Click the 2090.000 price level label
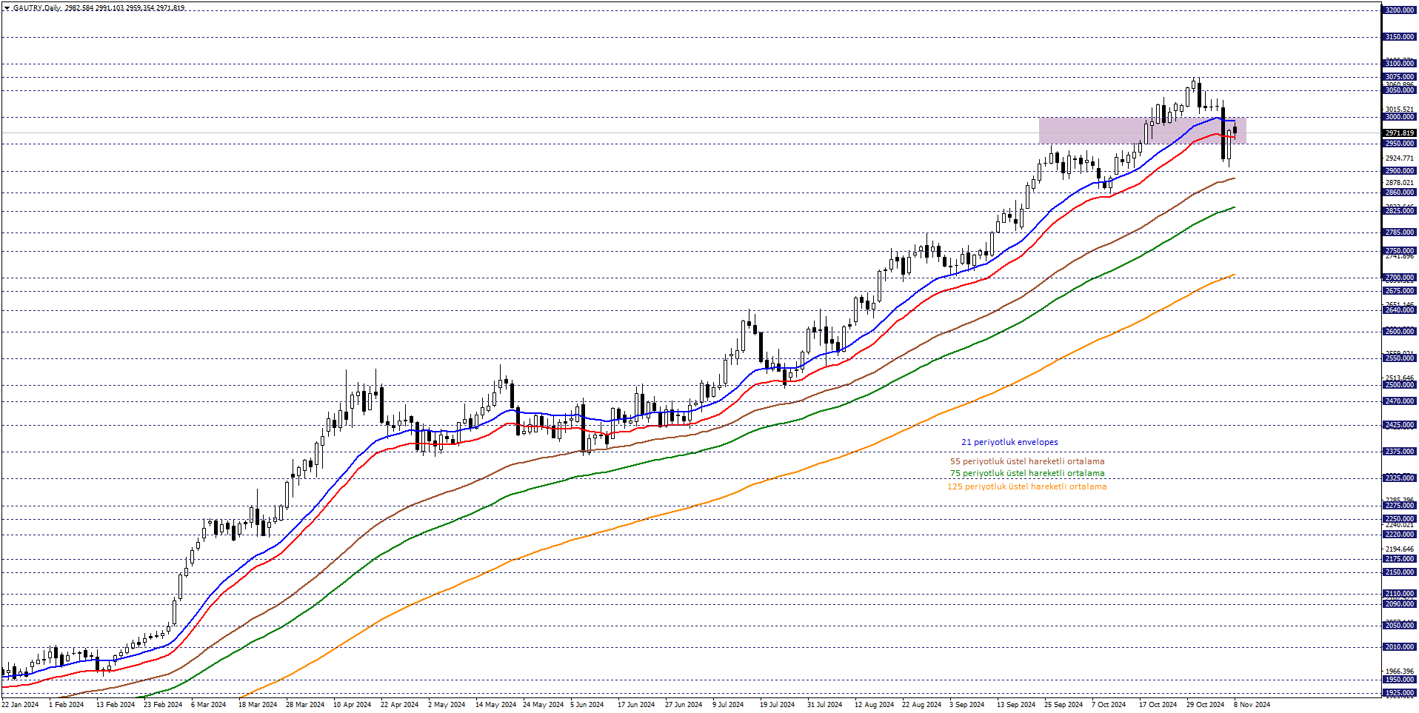The image size is (1419, 713). (x=1400, y=604)
